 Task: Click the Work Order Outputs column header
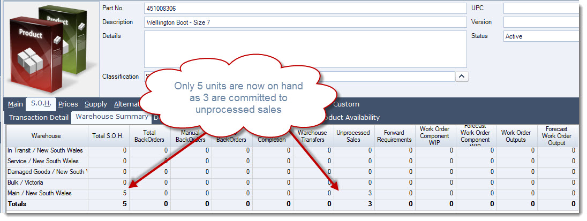pos(516,136)
